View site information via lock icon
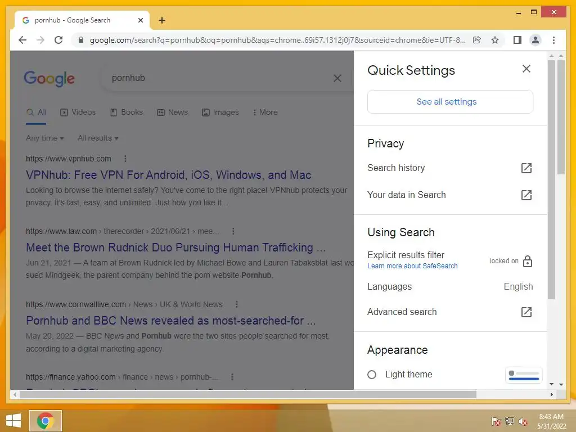 (x=81, y=40)
